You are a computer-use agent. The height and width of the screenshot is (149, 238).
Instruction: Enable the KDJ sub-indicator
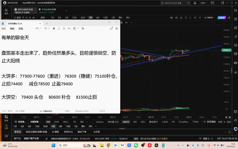143,122
